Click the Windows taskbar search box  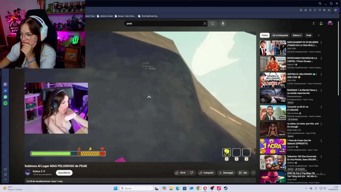(x=136, y=188)
